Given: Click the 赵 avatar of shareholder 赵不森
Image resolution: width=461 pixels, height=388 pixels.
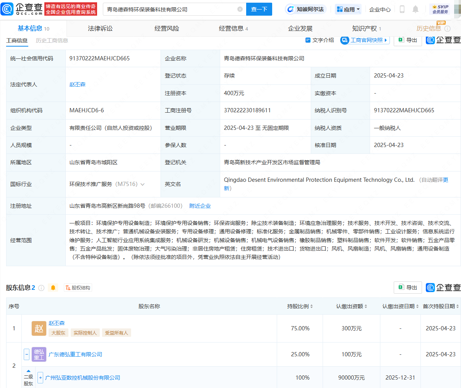Looking at the screenshot, I should coord(39,328).
